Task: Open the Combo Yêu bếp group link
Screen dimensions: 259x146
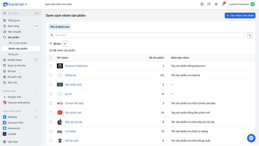Action: [x=74, y=103]
